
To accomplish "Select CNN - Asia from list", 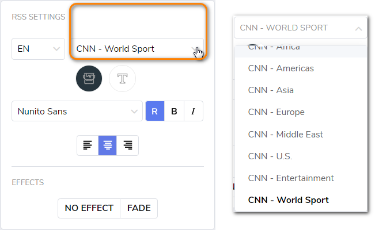I will coord(301,90).
